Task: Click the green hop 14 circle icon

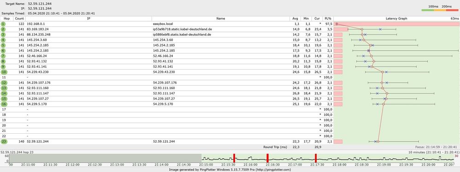Action: click(4, 93)
